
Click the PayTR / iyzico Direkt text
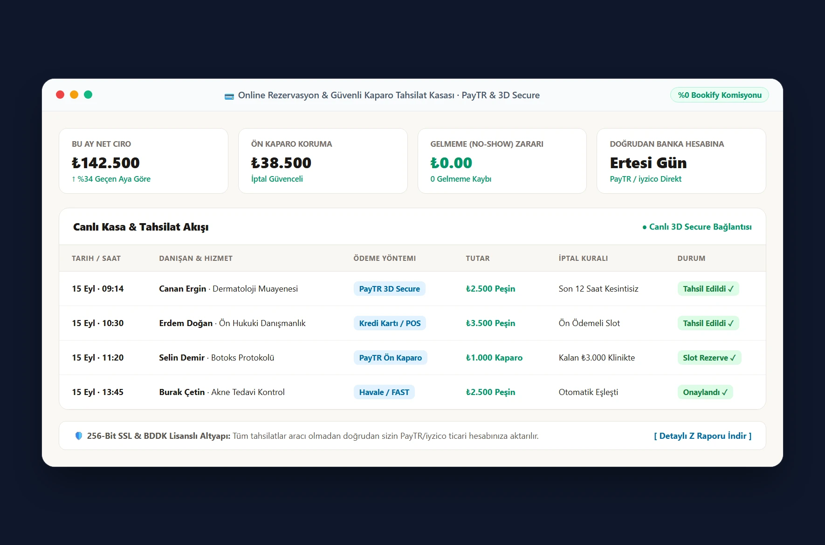tap(646, 179)
